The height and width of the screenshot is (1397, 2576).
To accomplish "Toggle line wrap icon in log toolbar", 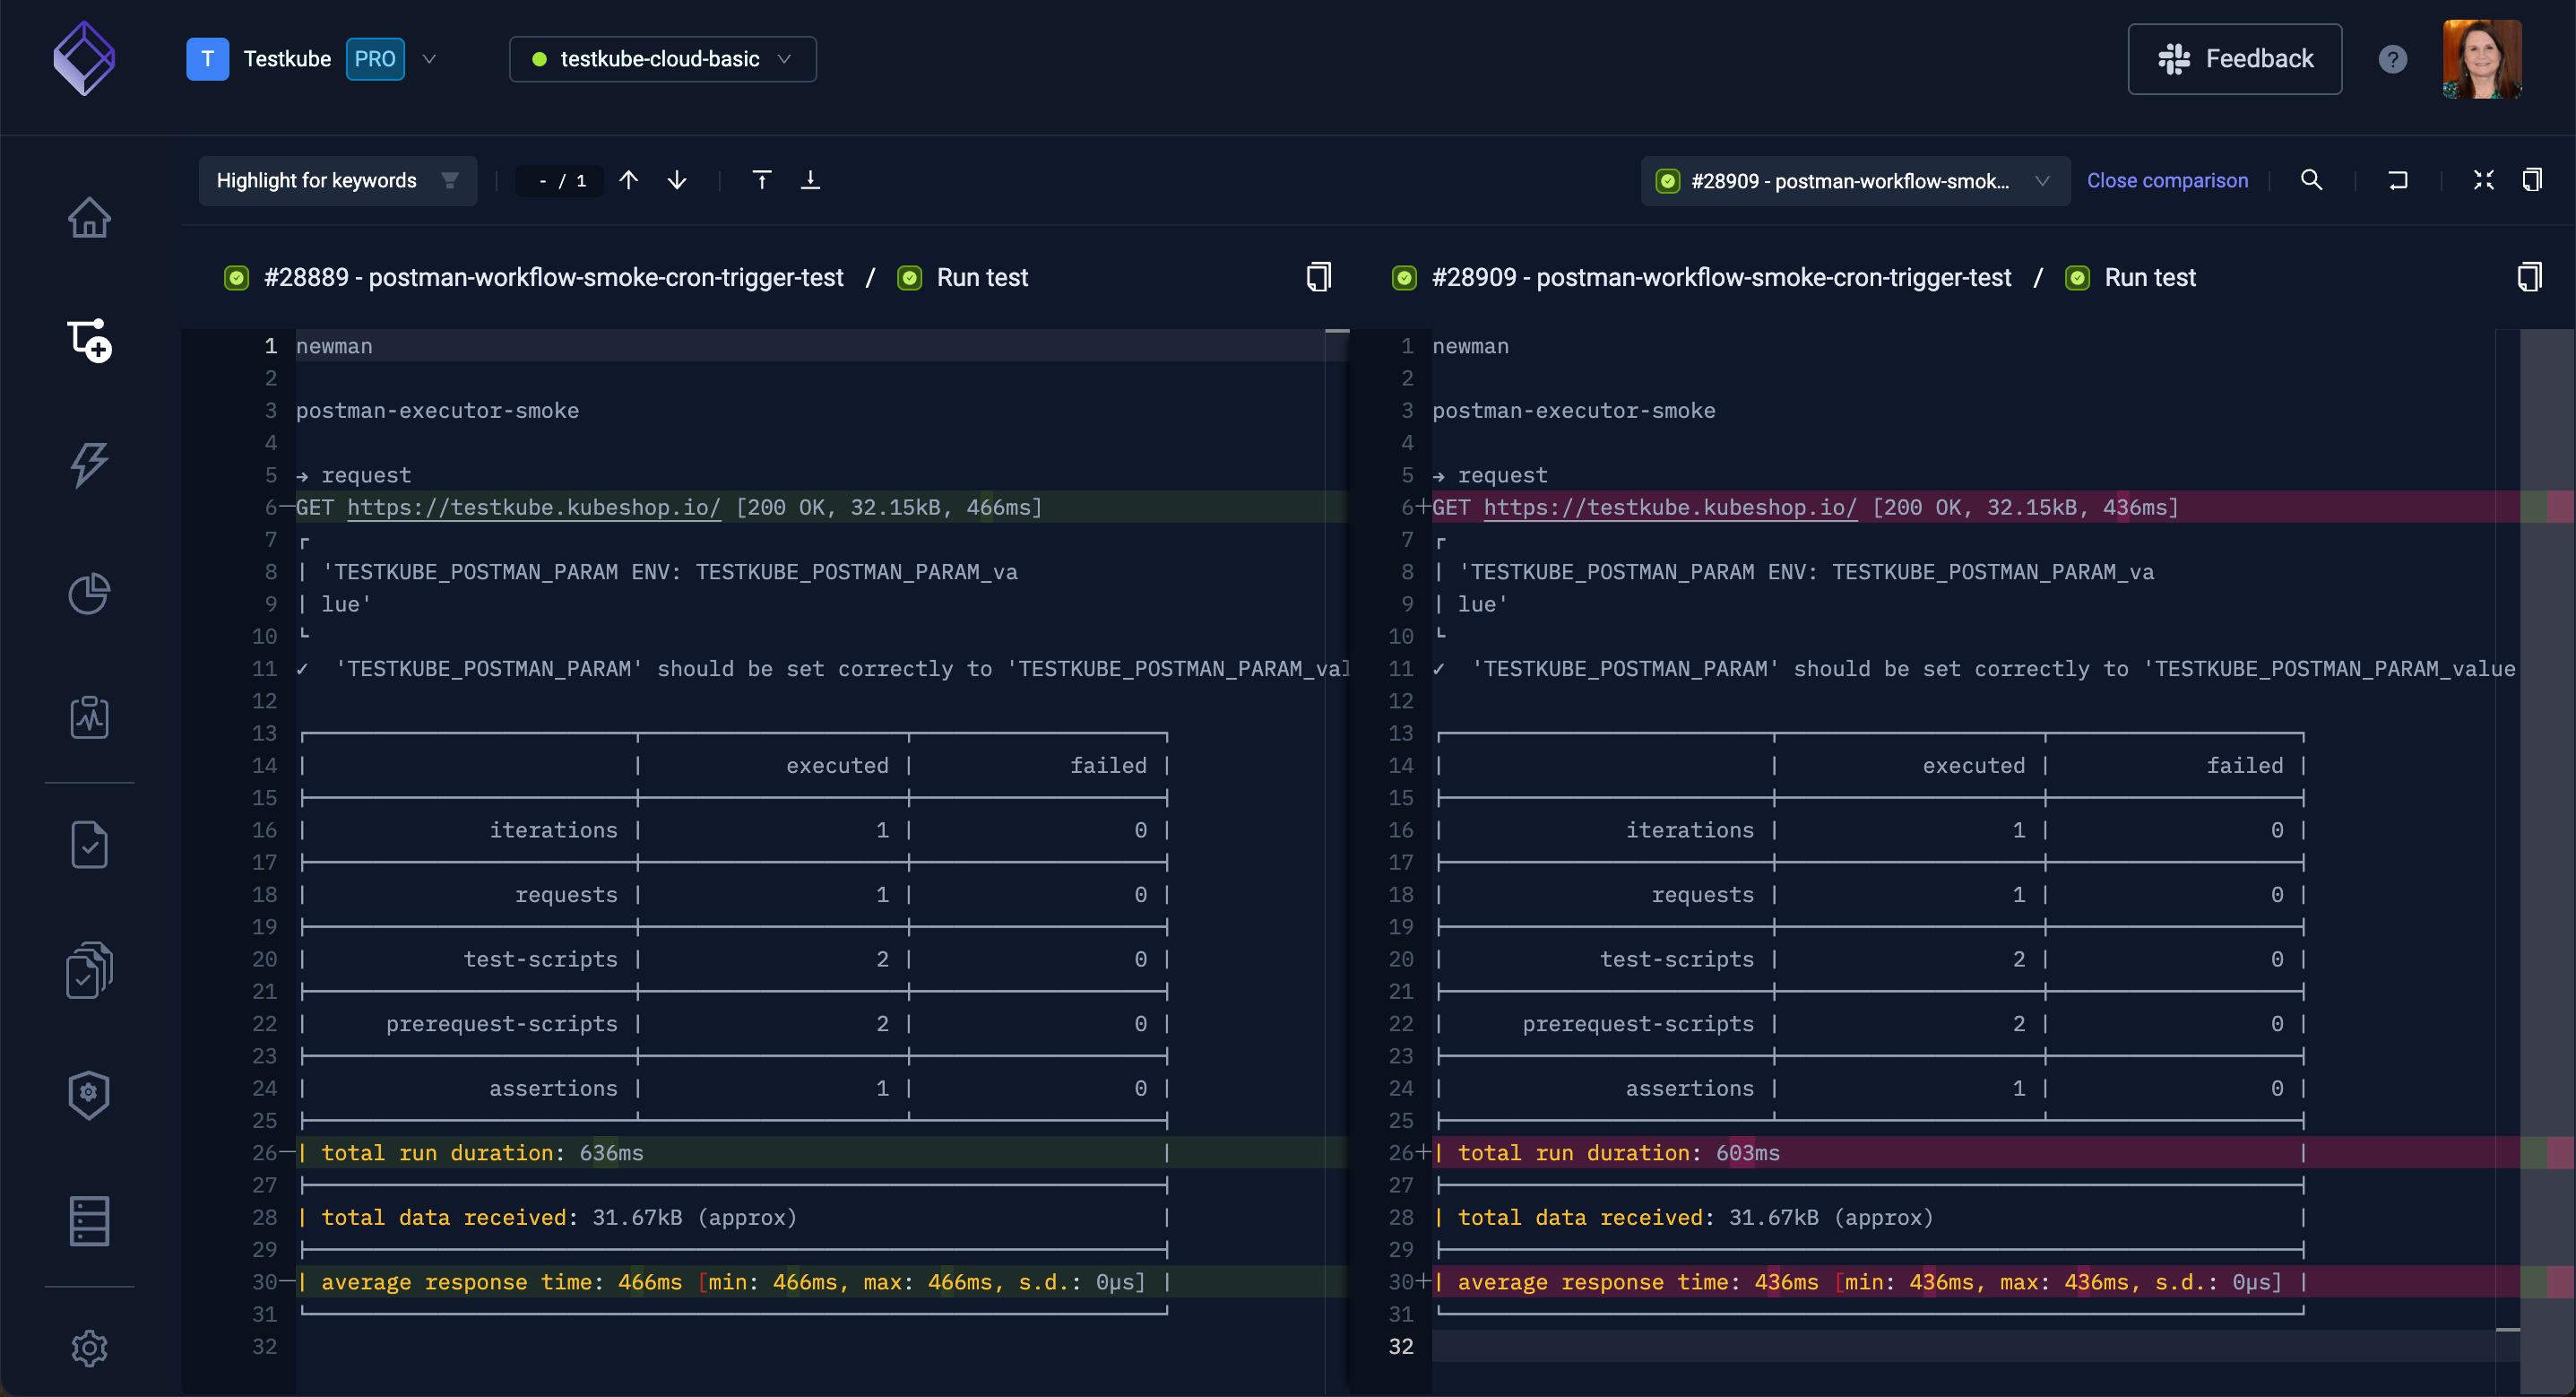I will coord(2397,180).
